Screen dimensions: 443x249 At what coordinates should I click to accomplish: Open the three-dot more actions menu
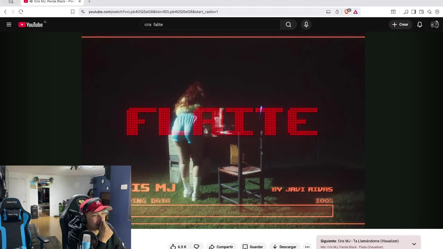(x=307, y=247)
